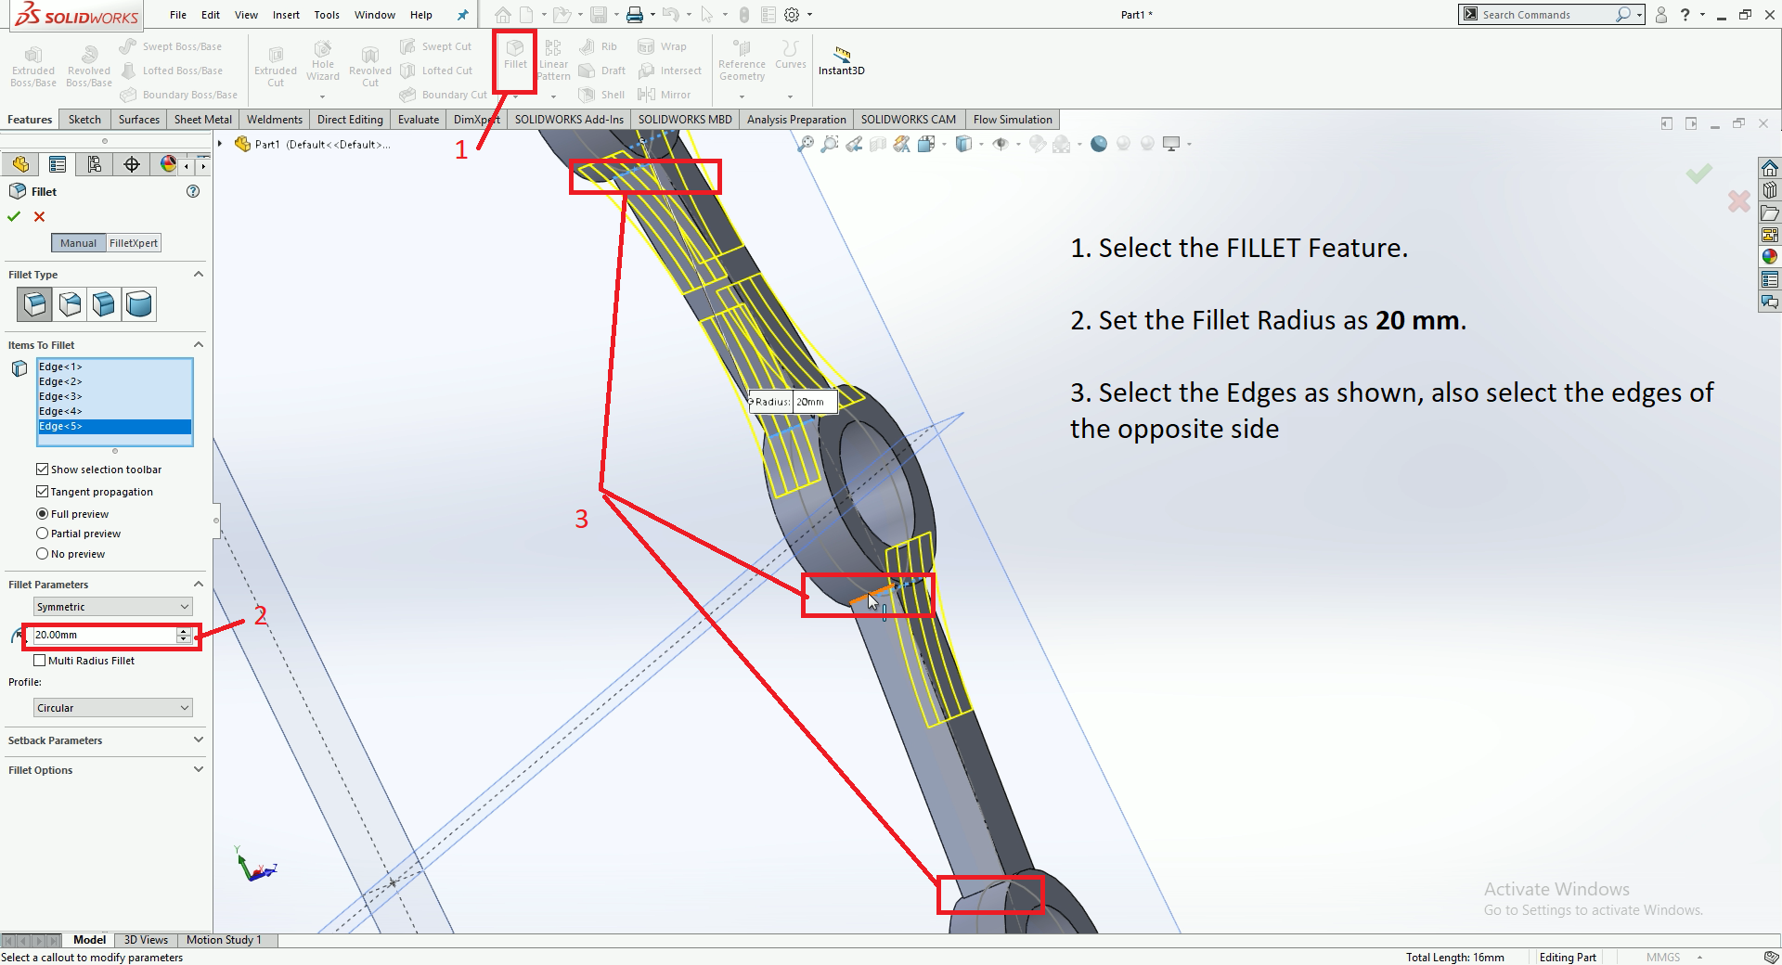Select No preview radio option

point(42,554)
